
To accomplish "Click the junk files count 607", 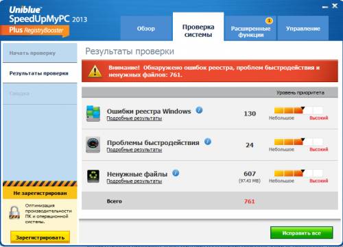I will click(x=250, y=174).
